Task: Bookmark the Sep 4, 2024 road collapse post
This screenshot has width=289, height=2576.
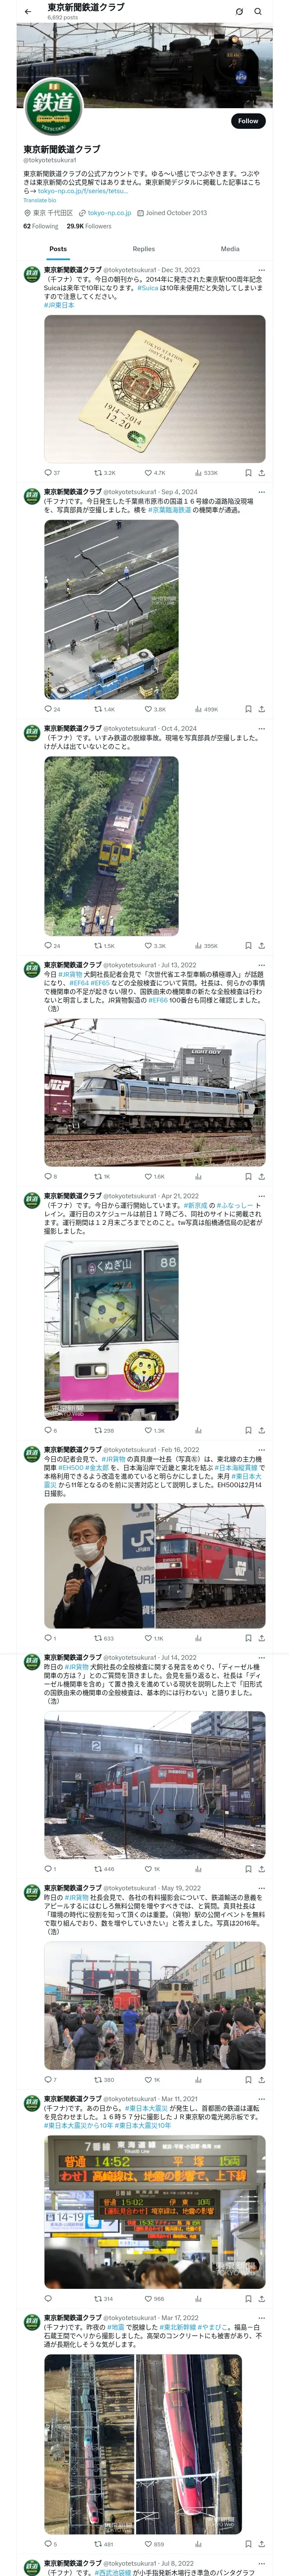Action: (248, 709)
